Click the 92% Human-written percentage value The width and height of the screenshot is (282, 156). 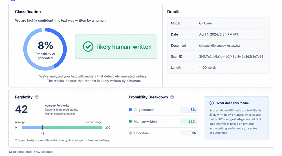[192, 122]
